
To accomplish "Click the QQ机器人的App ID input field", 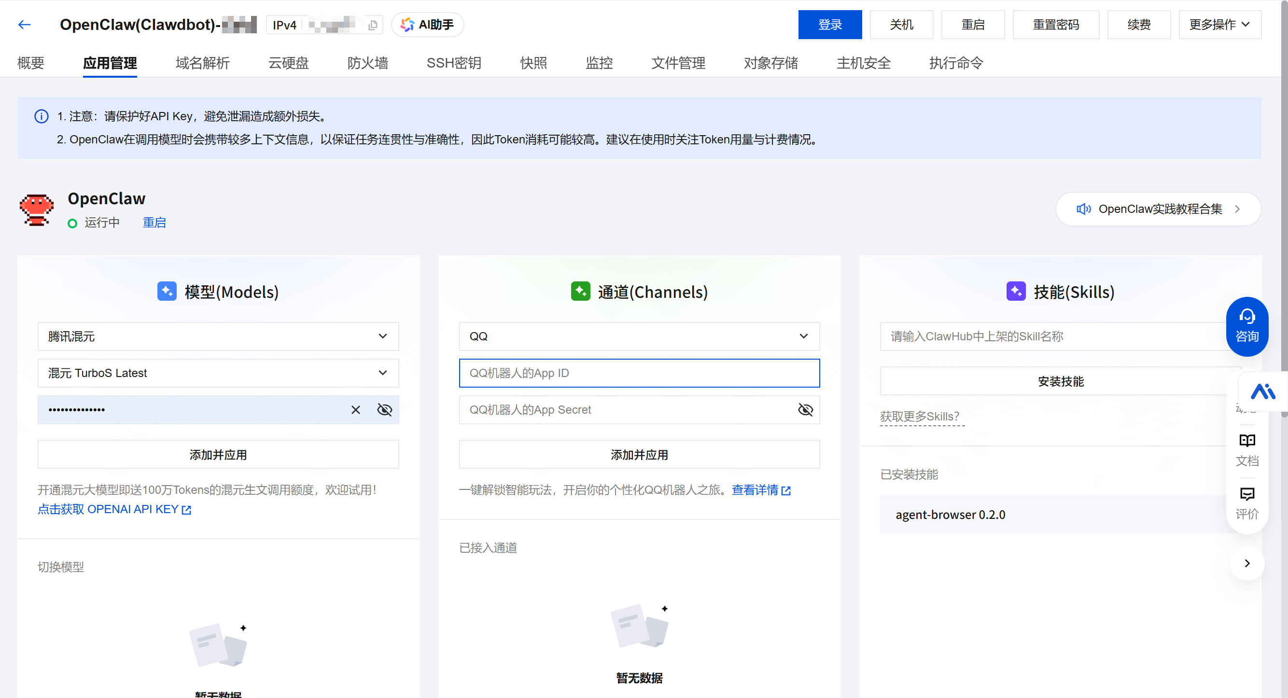I will click(x=639, y=373).
